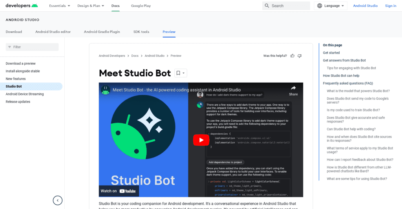
Task: Click 'ANDROID STUDIO' section heading
Action: click(22, 20)
